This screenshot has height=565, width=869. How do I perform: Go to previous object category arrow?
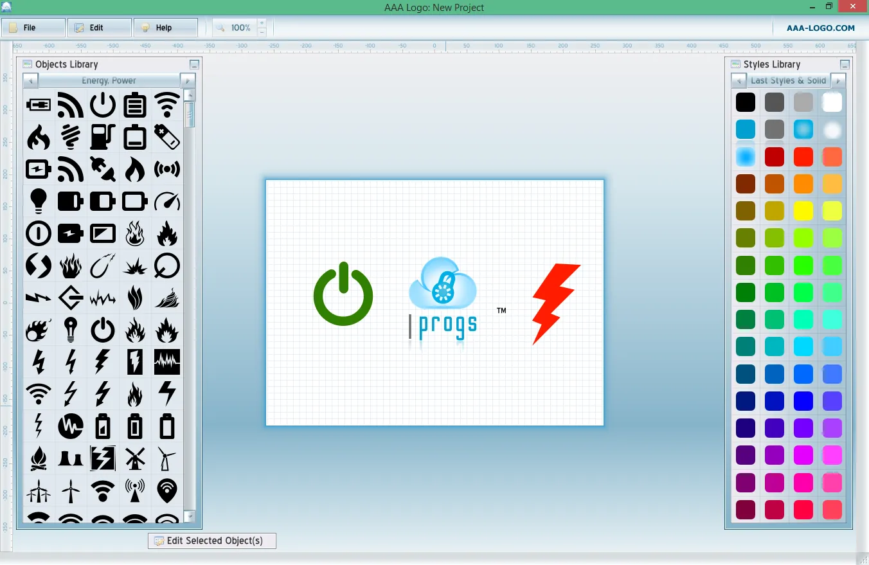click(x=31, y=81)
